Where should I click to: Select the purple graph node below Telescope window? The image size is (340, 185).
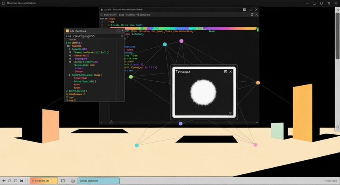[181, 124]
